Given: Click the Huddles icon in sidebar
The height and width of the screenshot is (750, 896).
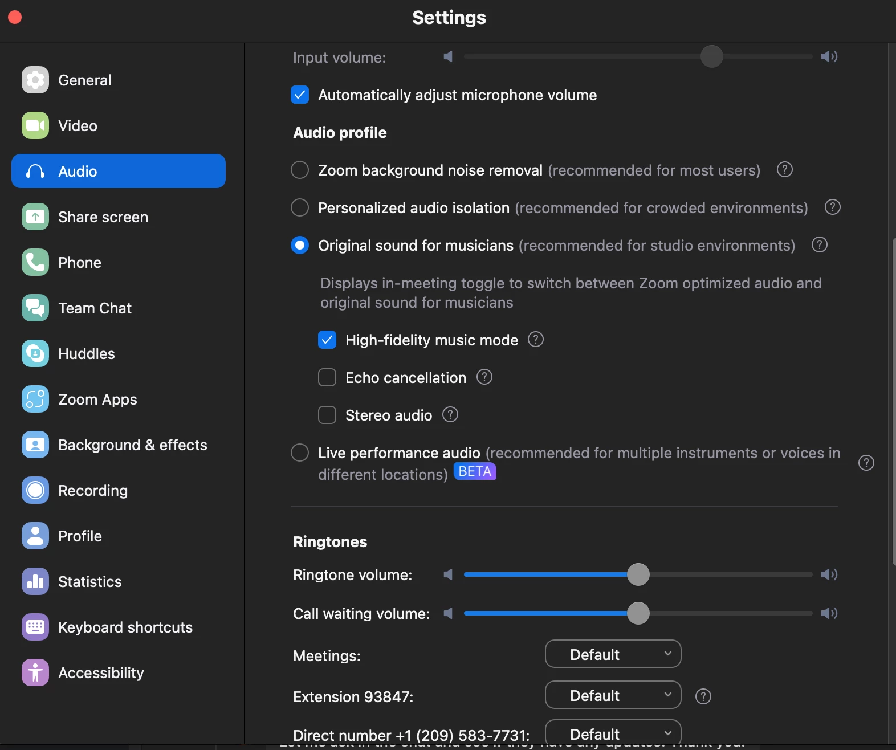Looking at the screenshot, I should tap(35, 353).
